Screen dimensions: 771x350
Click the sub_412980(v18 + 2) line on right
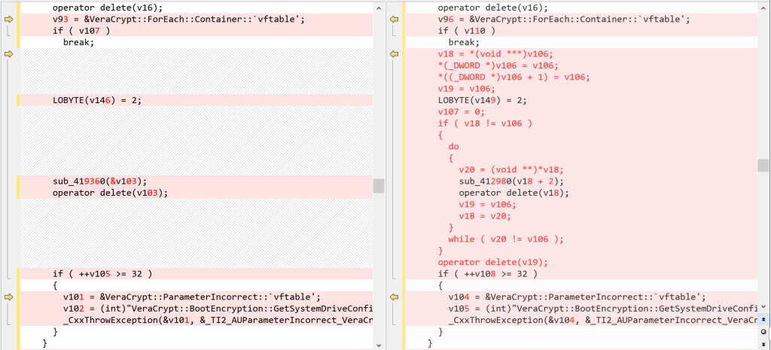click(510, 181)
